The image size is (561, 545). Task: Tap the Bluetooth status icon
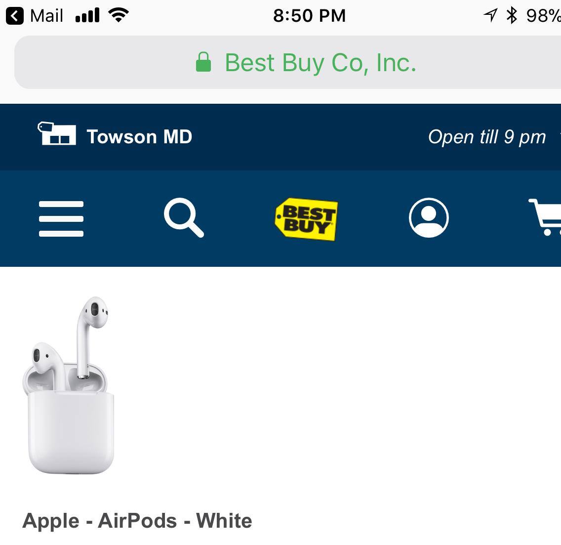[x=512, y=15]
